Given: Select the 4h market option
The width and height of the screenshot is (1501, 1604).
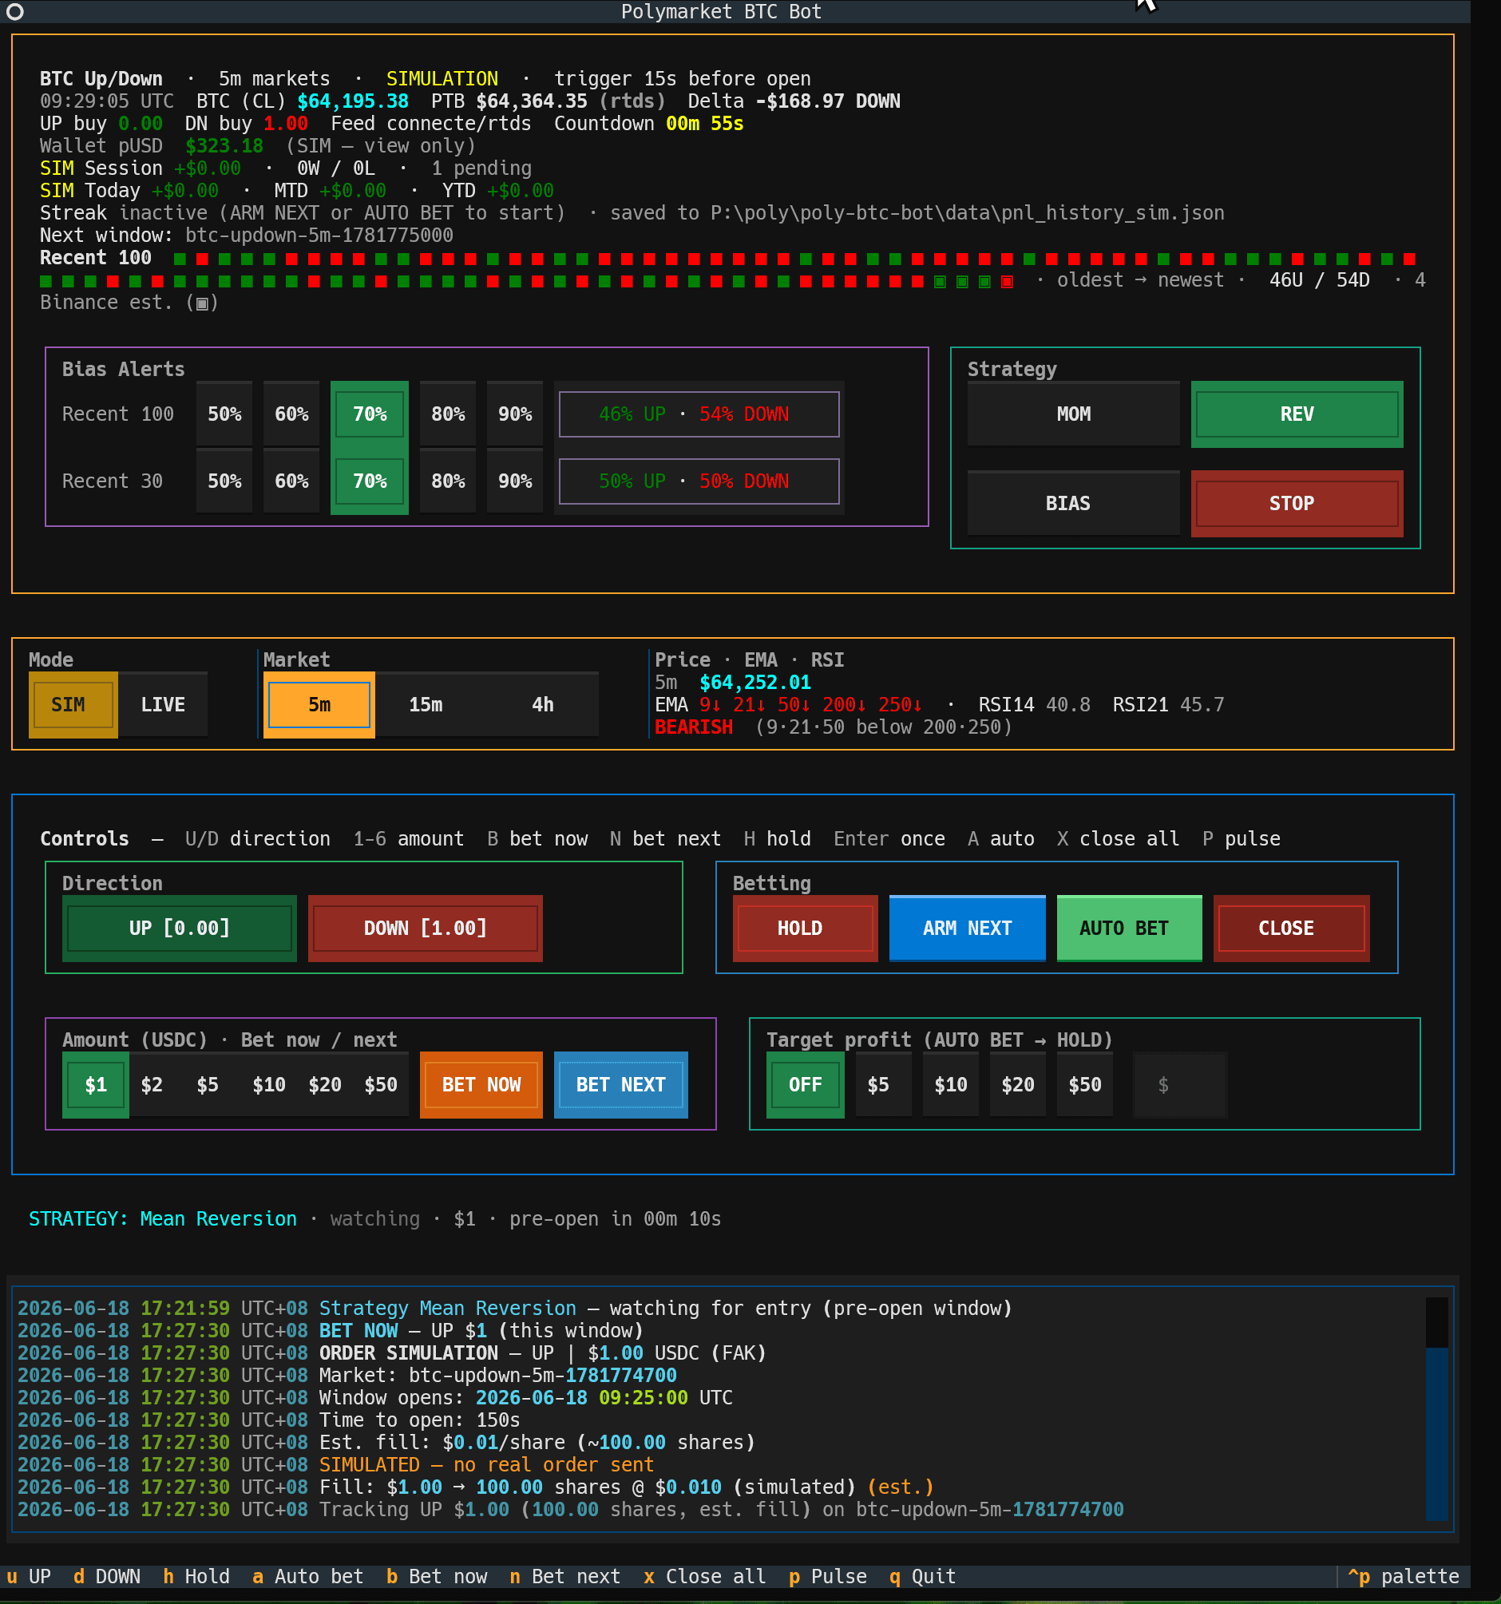Looking at the screenshot, I should (542, 704).
